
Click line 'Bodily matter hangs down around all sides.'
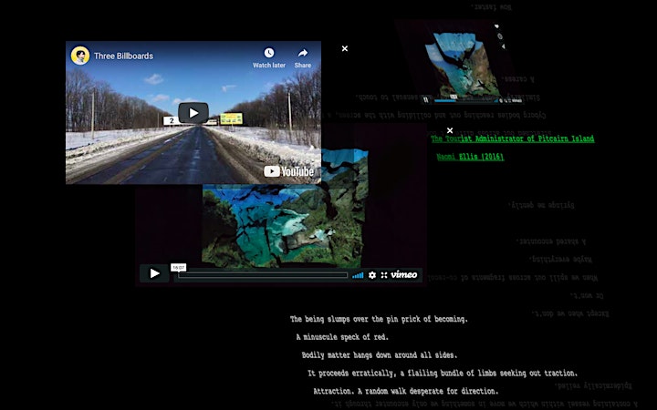pos(380,355)
